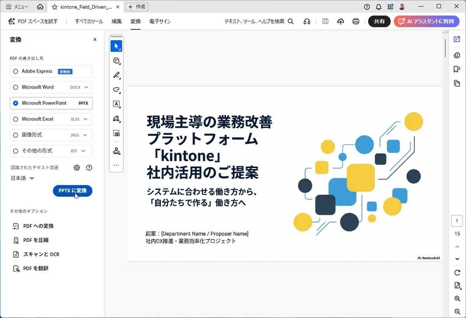Screen dimensions: 466x318
Task: Select Adobe Express radio option
Action: (x=16, y=71)
